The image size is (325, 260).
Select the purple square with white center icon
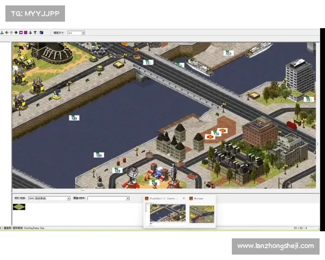[21, 32]
